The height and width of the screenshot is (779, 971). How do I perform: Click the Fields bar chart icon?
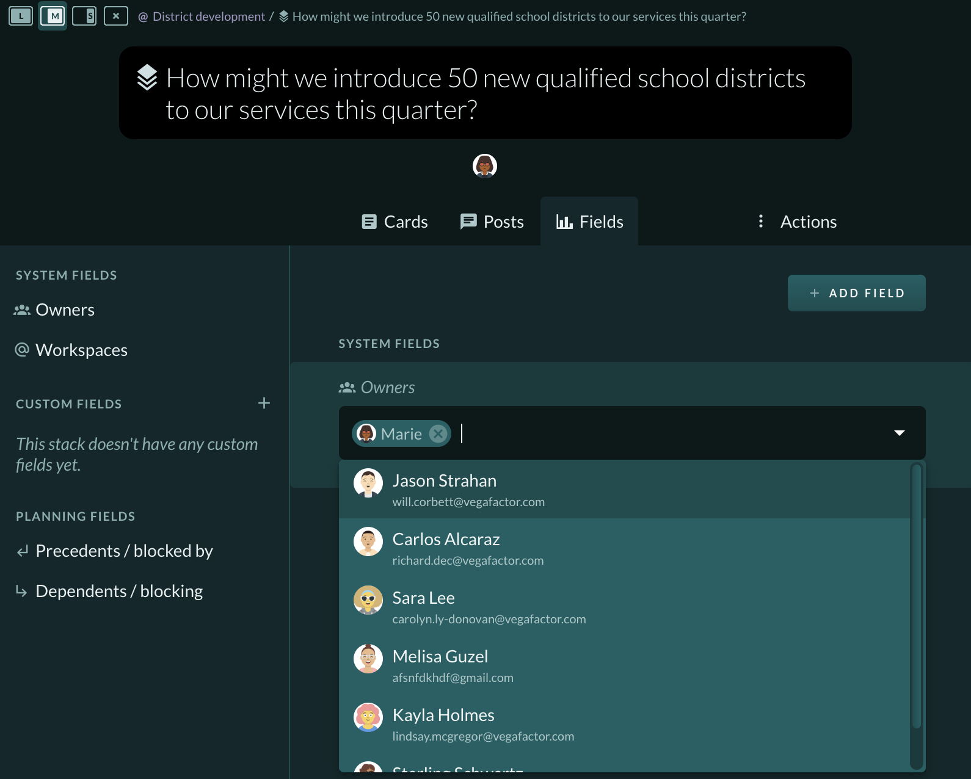point(564,222)
